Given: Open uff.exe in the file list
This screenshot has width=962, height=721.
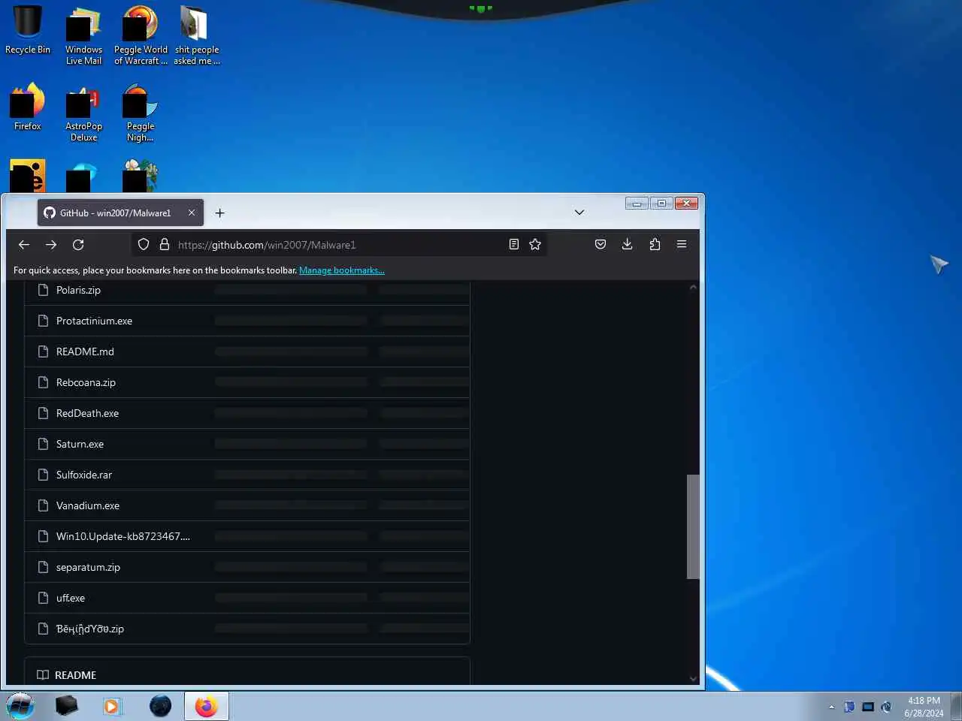Looking at the screenshot, I should (x=71, y=598).
